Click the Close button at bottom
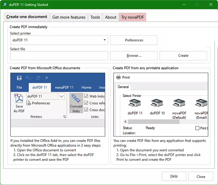The height and width of the screenshot is (185, 218). (201, 177)
